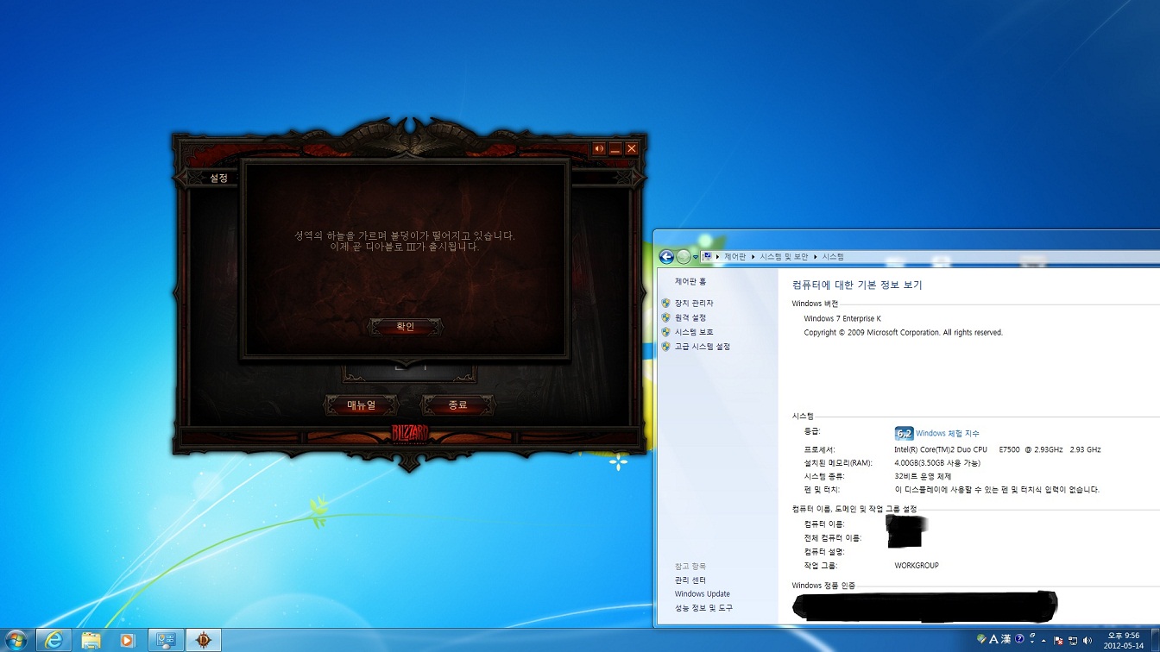Click the Show Desktop strip beside the clock

[1155, 640]
